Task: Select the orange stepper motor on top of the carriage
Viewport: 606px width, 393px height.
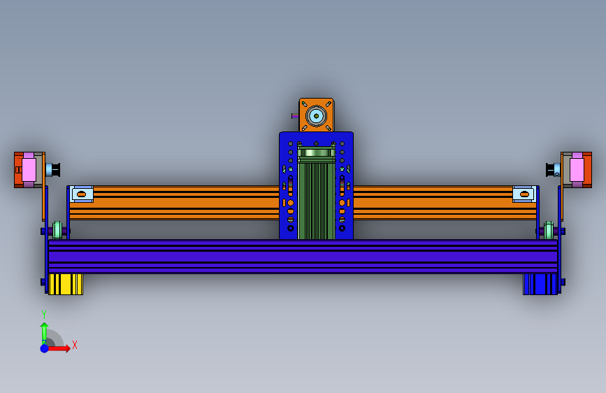Action: click(316, 115)
